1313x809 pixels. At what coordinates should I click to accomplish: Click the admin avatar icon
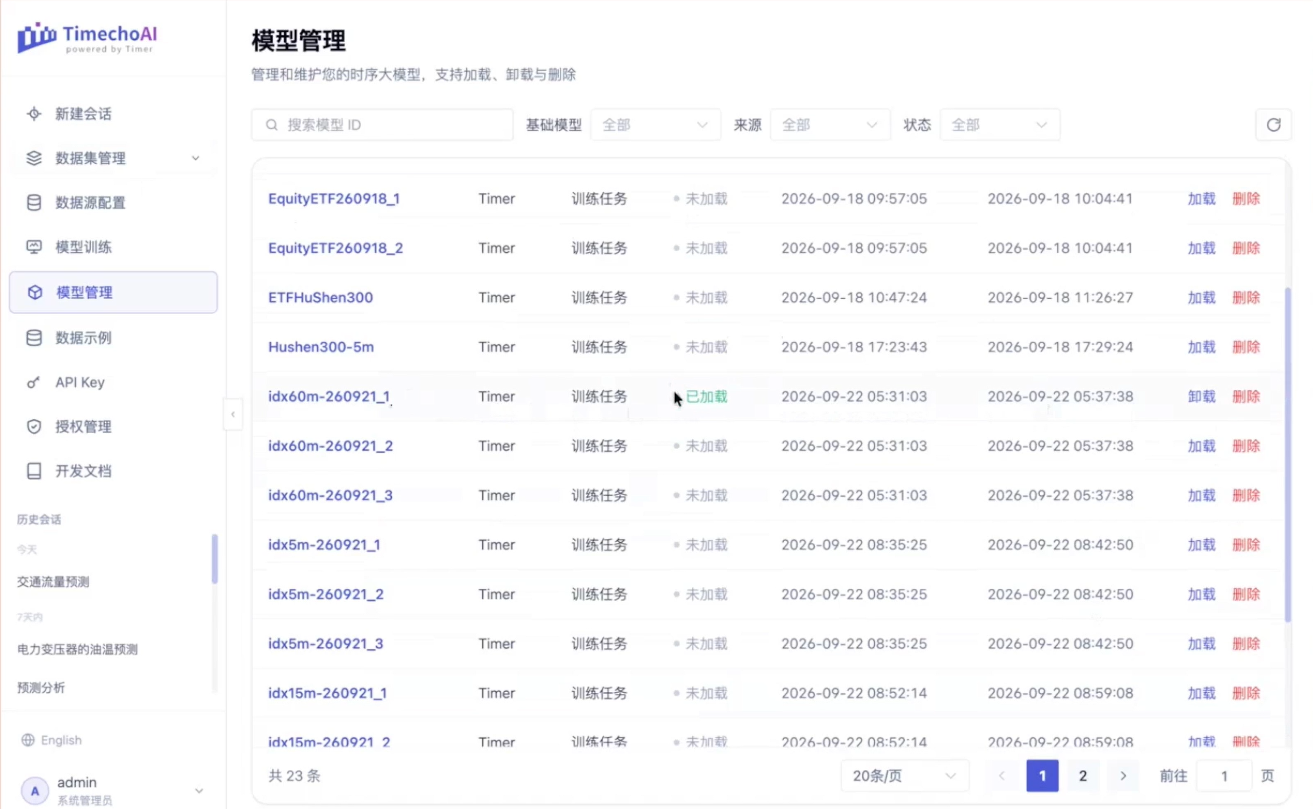click(x=35, y=791)
